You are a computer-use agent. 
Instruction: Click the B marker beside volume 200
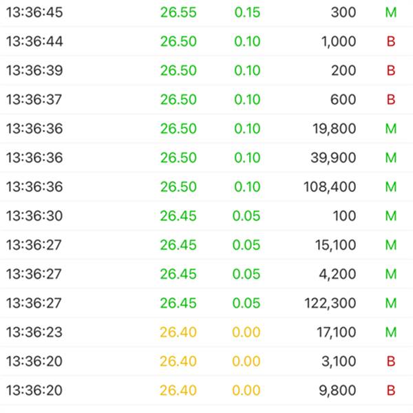(391, 70)
